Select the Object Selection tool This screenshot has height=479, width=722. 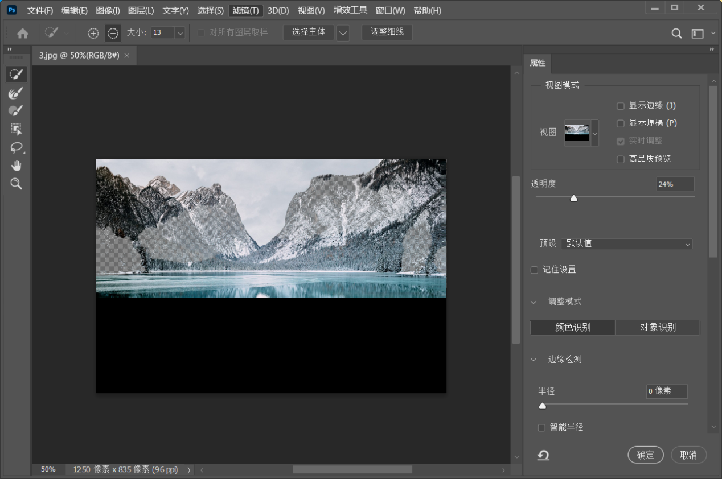coord(16,129)
